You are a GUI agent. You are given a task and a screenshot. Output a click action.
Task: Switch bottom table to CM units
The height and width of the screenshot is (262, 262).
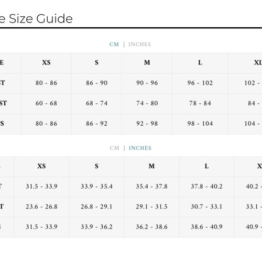coord(115,148)
